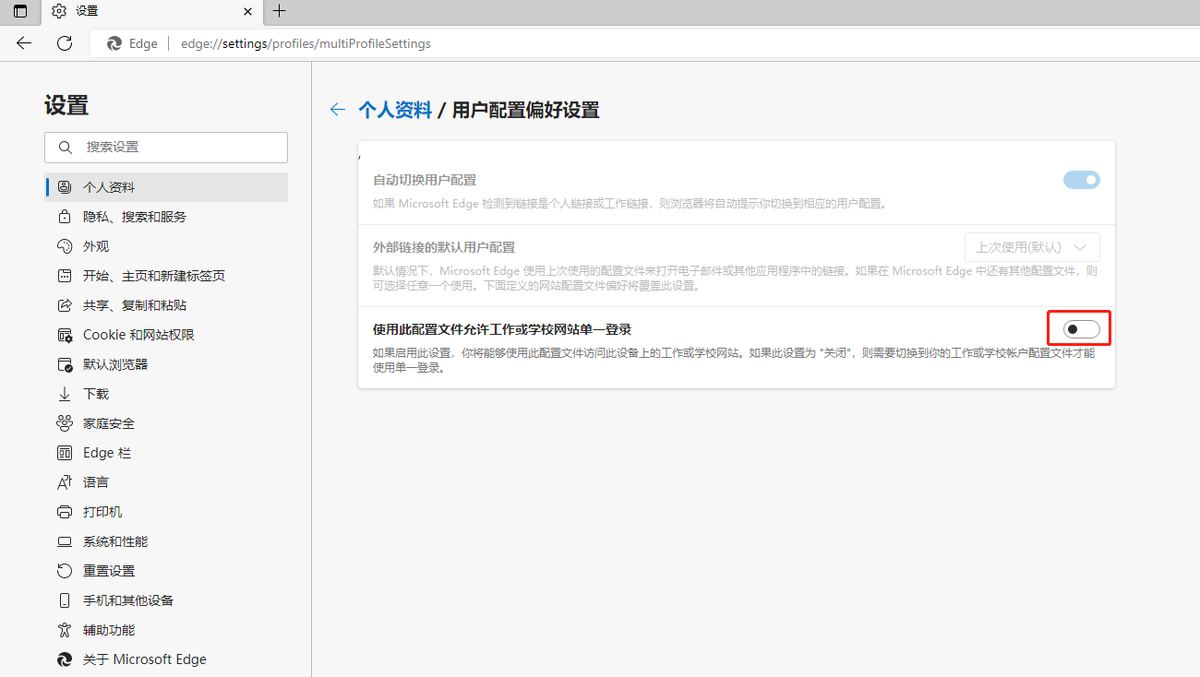
Task: Click 用户配置偏好设置 breadcrumb title
Action: [x=525, y=110]
